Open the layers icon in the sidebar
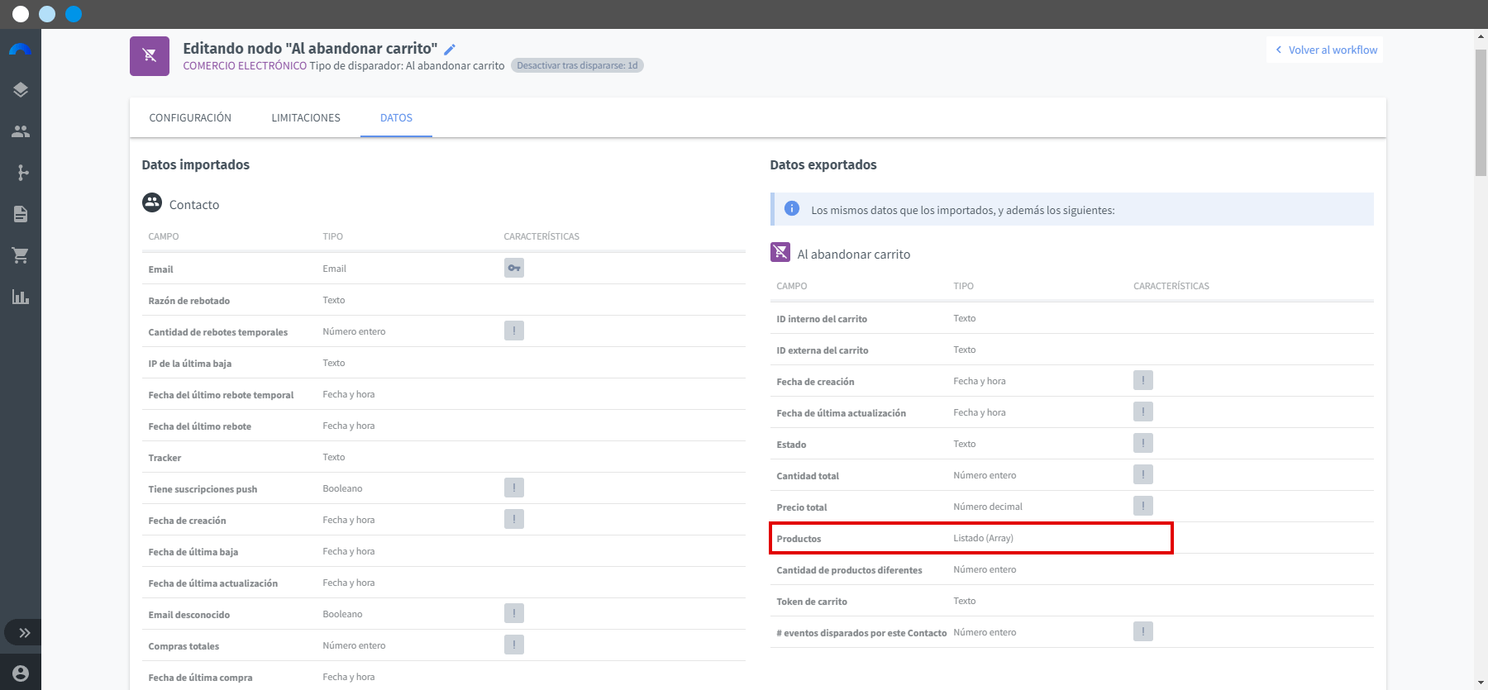This screenshot has height=690, width=1488. pyautogui.click(x=21, y=90)
